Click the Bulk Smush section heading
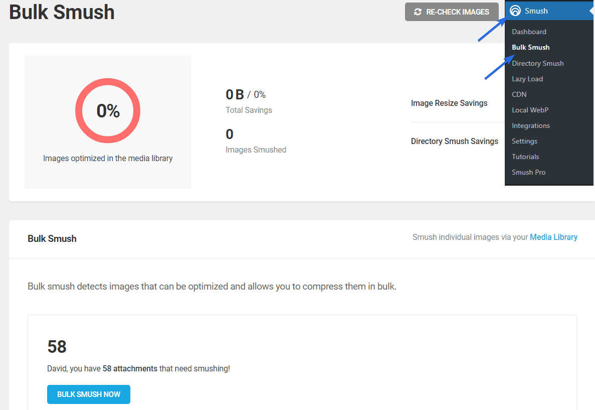The height and width of the screenshot is (410, 595). [52, 239]
